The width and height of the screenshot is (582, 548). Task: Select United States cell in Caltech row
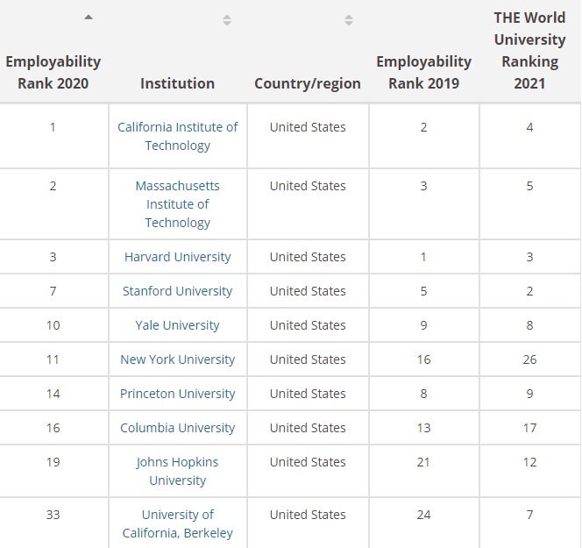pyautogui.click(x=308, y=127)
